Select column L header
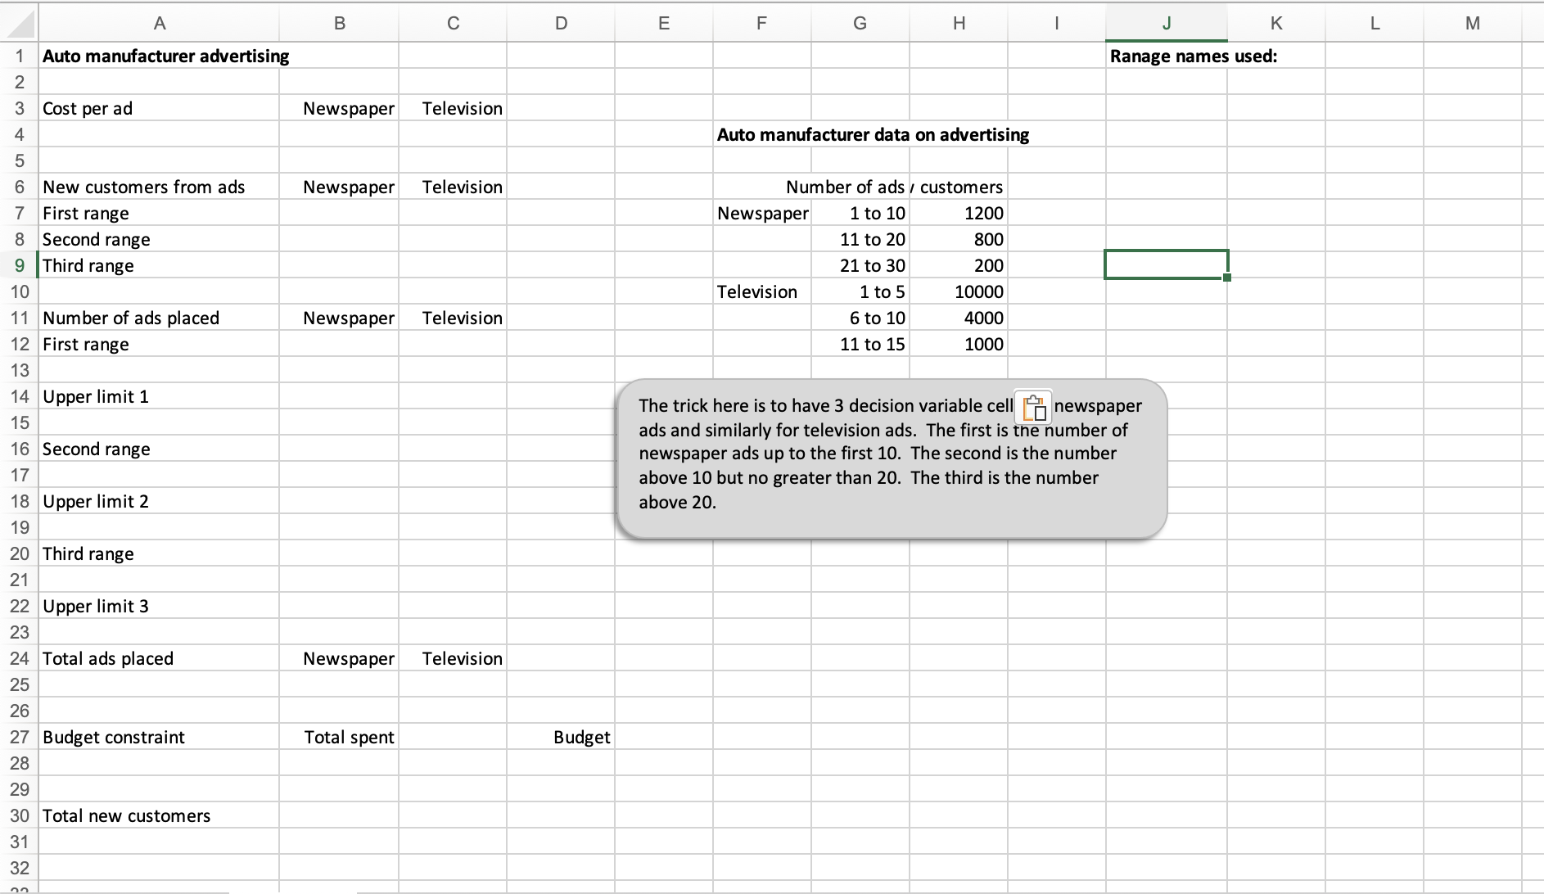 click(1375, 23)
